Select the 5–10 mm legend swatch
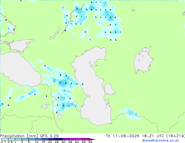Image resolution: width=185 pixels, height=143 pixels. click(32, 139)
